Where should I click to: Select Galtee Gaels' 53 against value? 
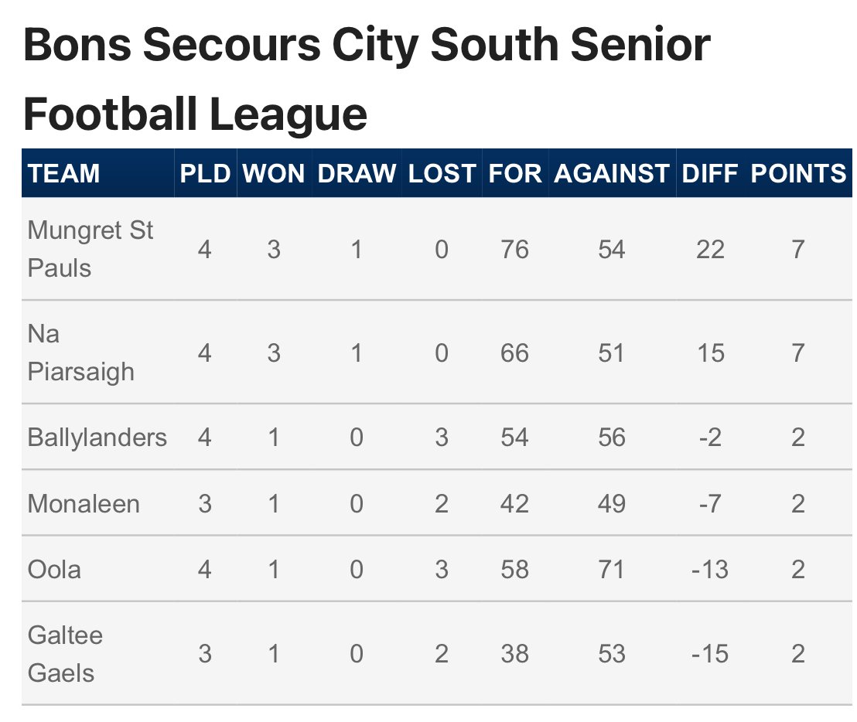[612, 654]
